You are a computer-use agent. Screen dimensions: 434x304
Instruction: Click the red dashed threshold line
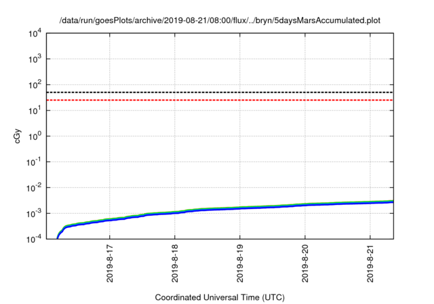coord(220,100)
